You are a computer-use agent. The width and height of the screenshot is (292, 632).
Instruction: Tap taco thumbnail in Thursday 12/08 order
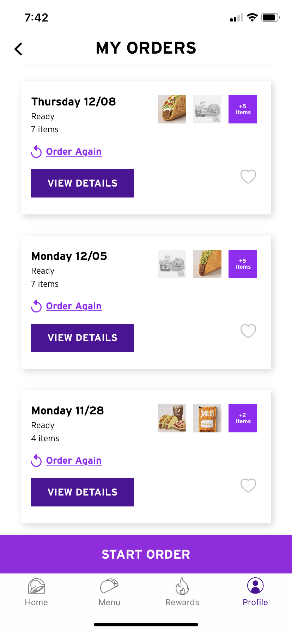click(x=172, y=109)
